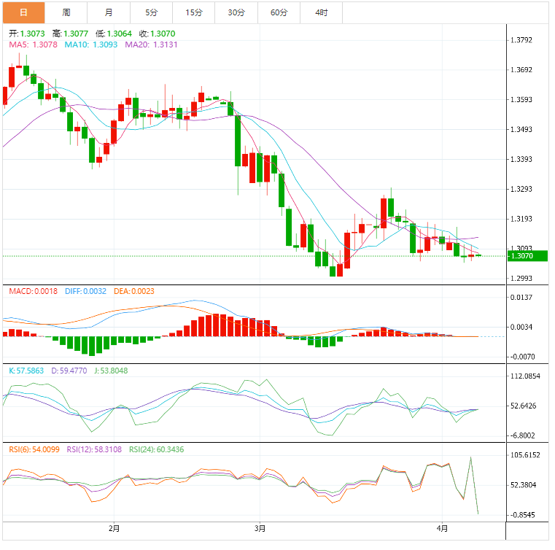The height and width of the screenshot is (550, 555).
Task: Click the 3月 date axis marker
Action: tap(260, 528)
